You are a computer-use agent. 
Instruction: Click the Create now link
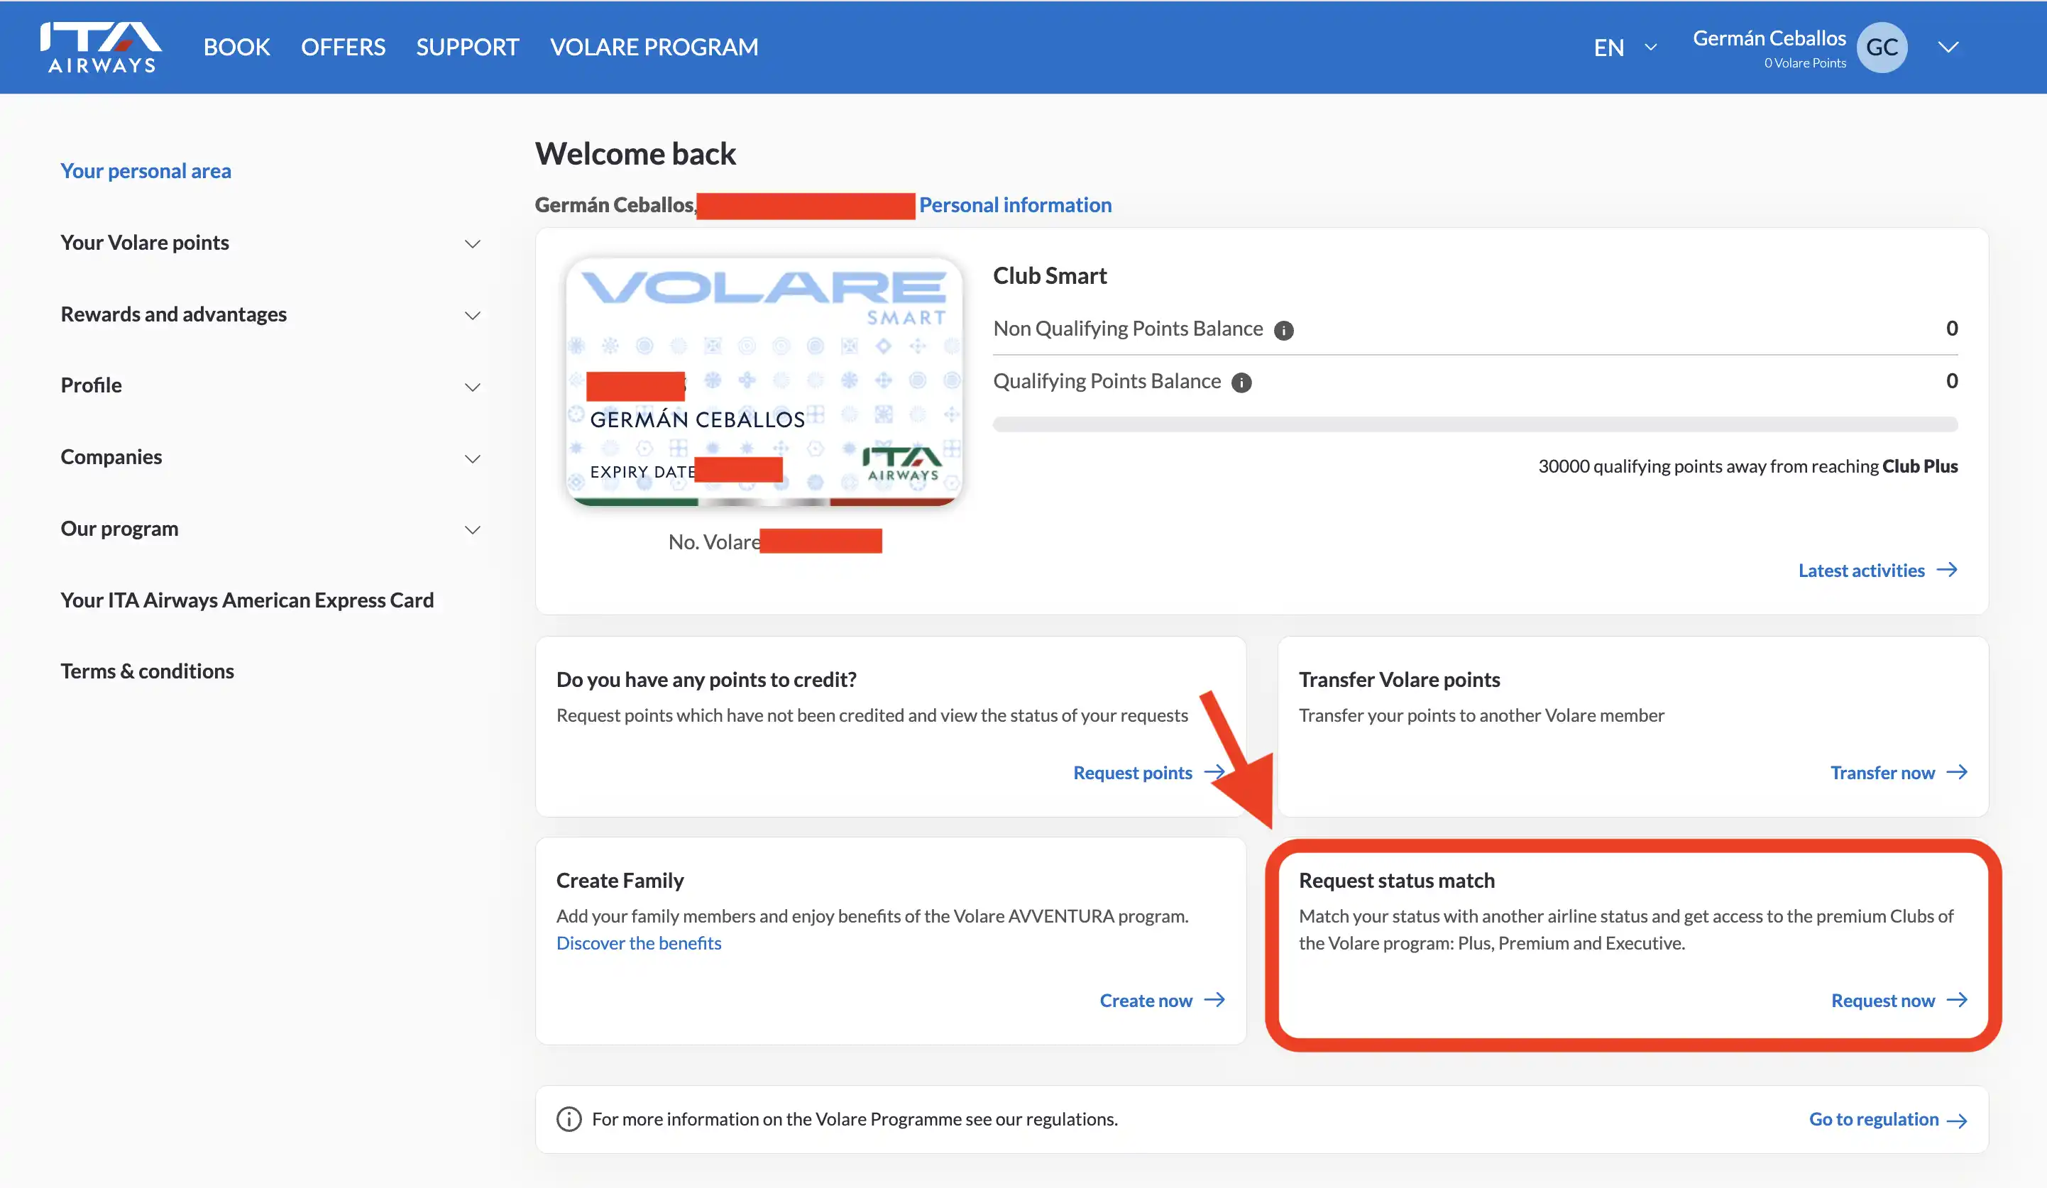click(x=1146, y=1000)
